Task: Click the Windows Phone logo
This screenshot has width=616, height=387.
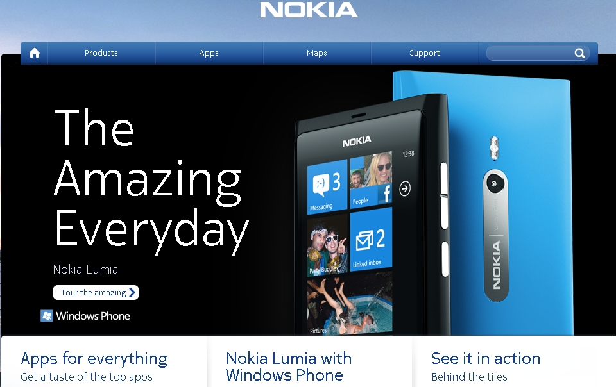Action: pos(85,316)
